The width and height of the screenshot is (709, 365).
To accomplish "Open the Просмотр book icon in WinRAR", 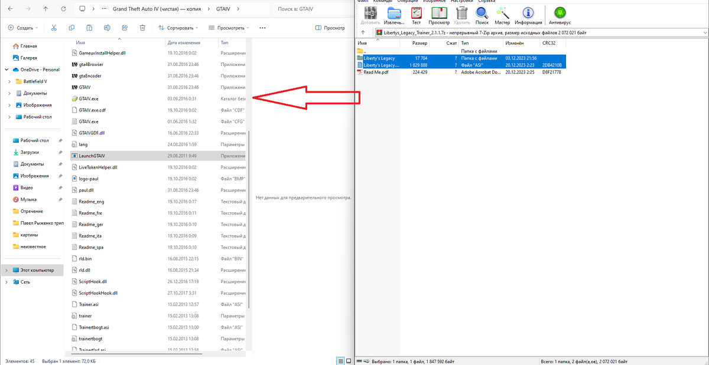I will [439, 15].
